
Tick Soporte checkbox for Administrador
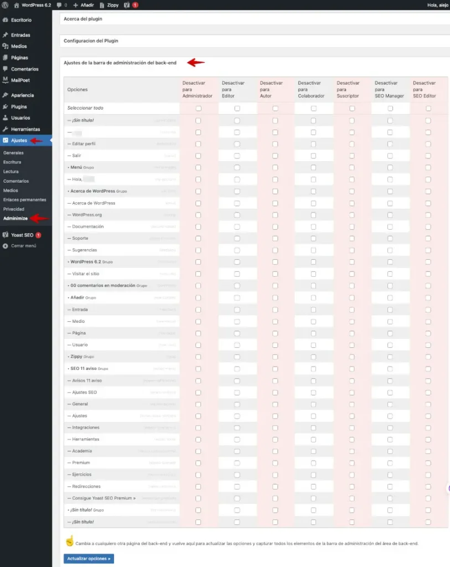click(x=198, y=238)
